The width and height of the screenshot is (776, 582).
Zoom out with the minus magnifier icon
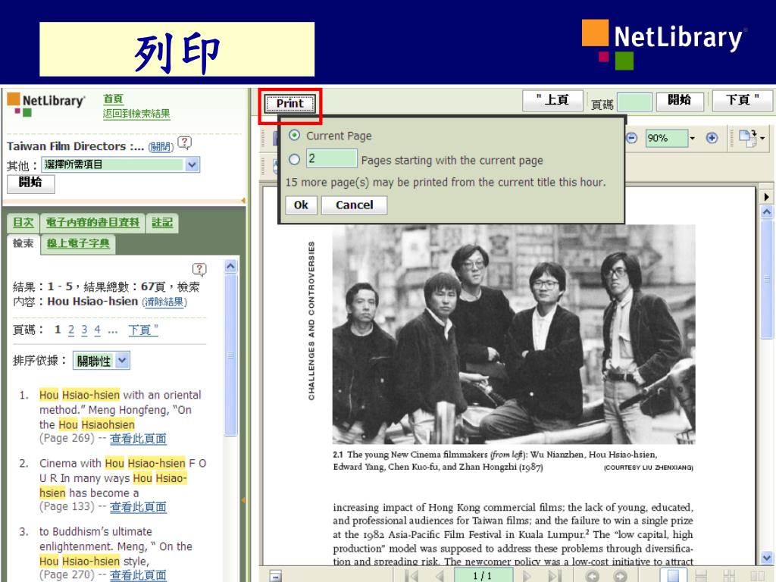point(632,138)
